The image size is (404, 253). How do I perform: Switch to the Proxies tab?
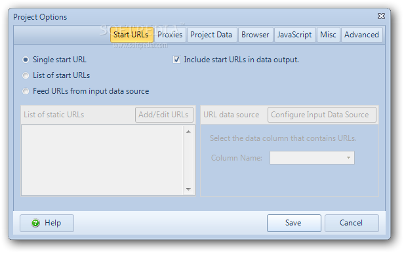[x=170, y=35]
